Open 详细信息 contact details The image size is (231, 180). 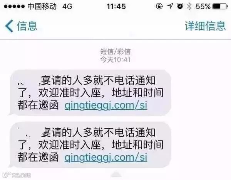[205, 26]
